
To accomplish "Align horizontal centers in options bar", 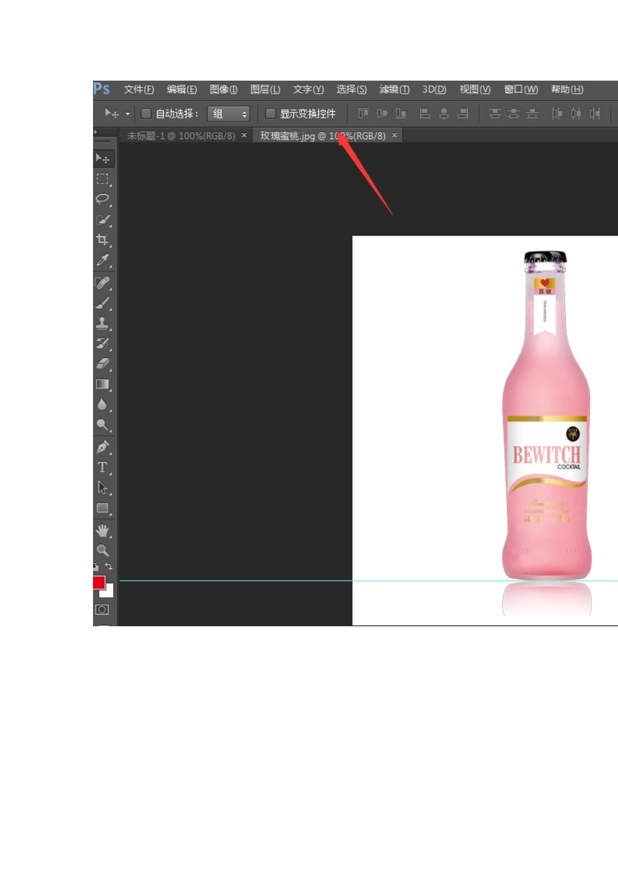I will click(x=444, y=114).
